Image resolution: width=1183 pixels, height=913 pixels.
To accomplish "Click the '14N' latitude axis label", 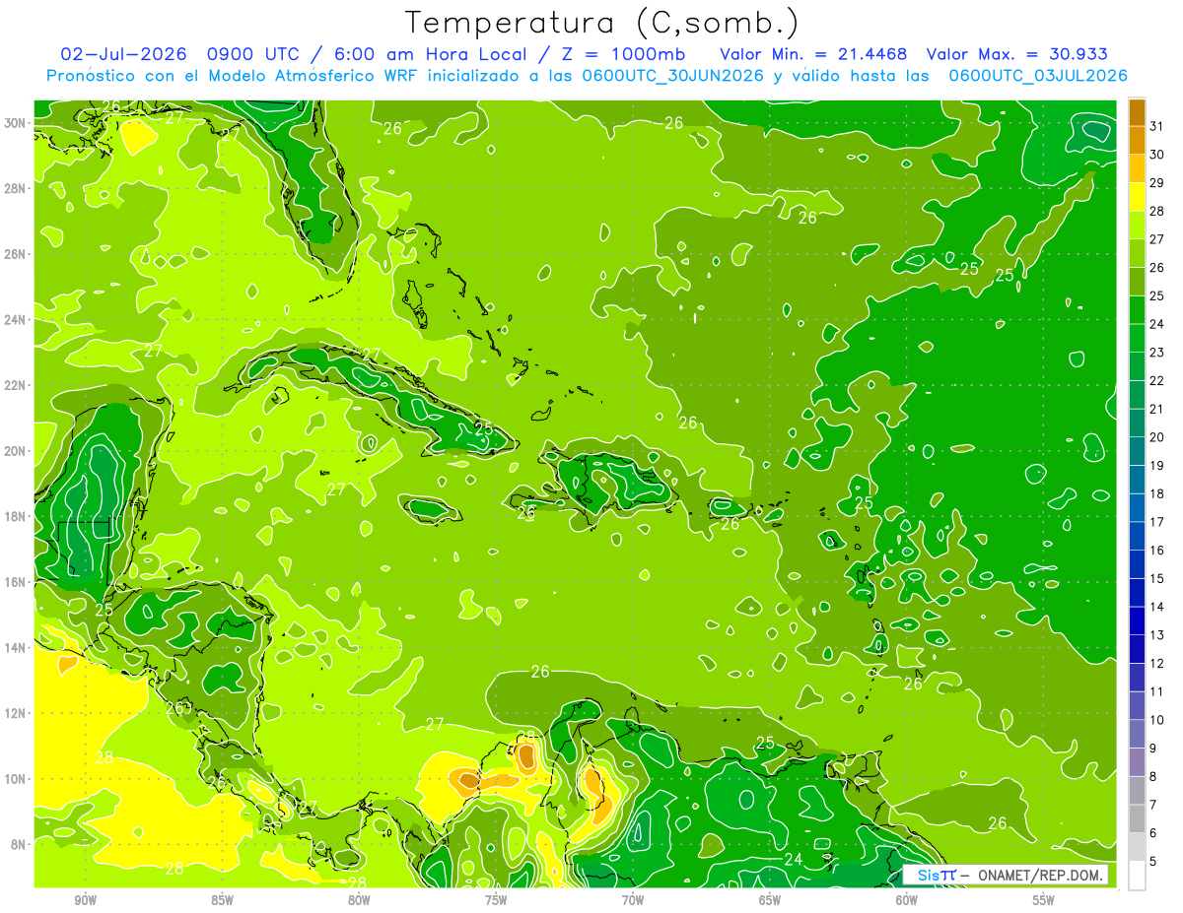I will click(x=16, y=648).
